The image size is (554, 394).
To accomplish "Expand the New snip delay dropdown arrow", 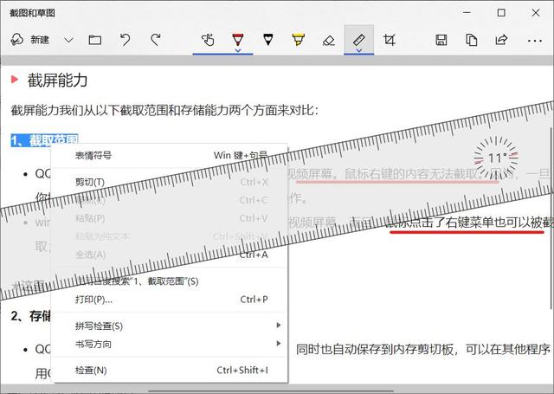I will point(69,40).
